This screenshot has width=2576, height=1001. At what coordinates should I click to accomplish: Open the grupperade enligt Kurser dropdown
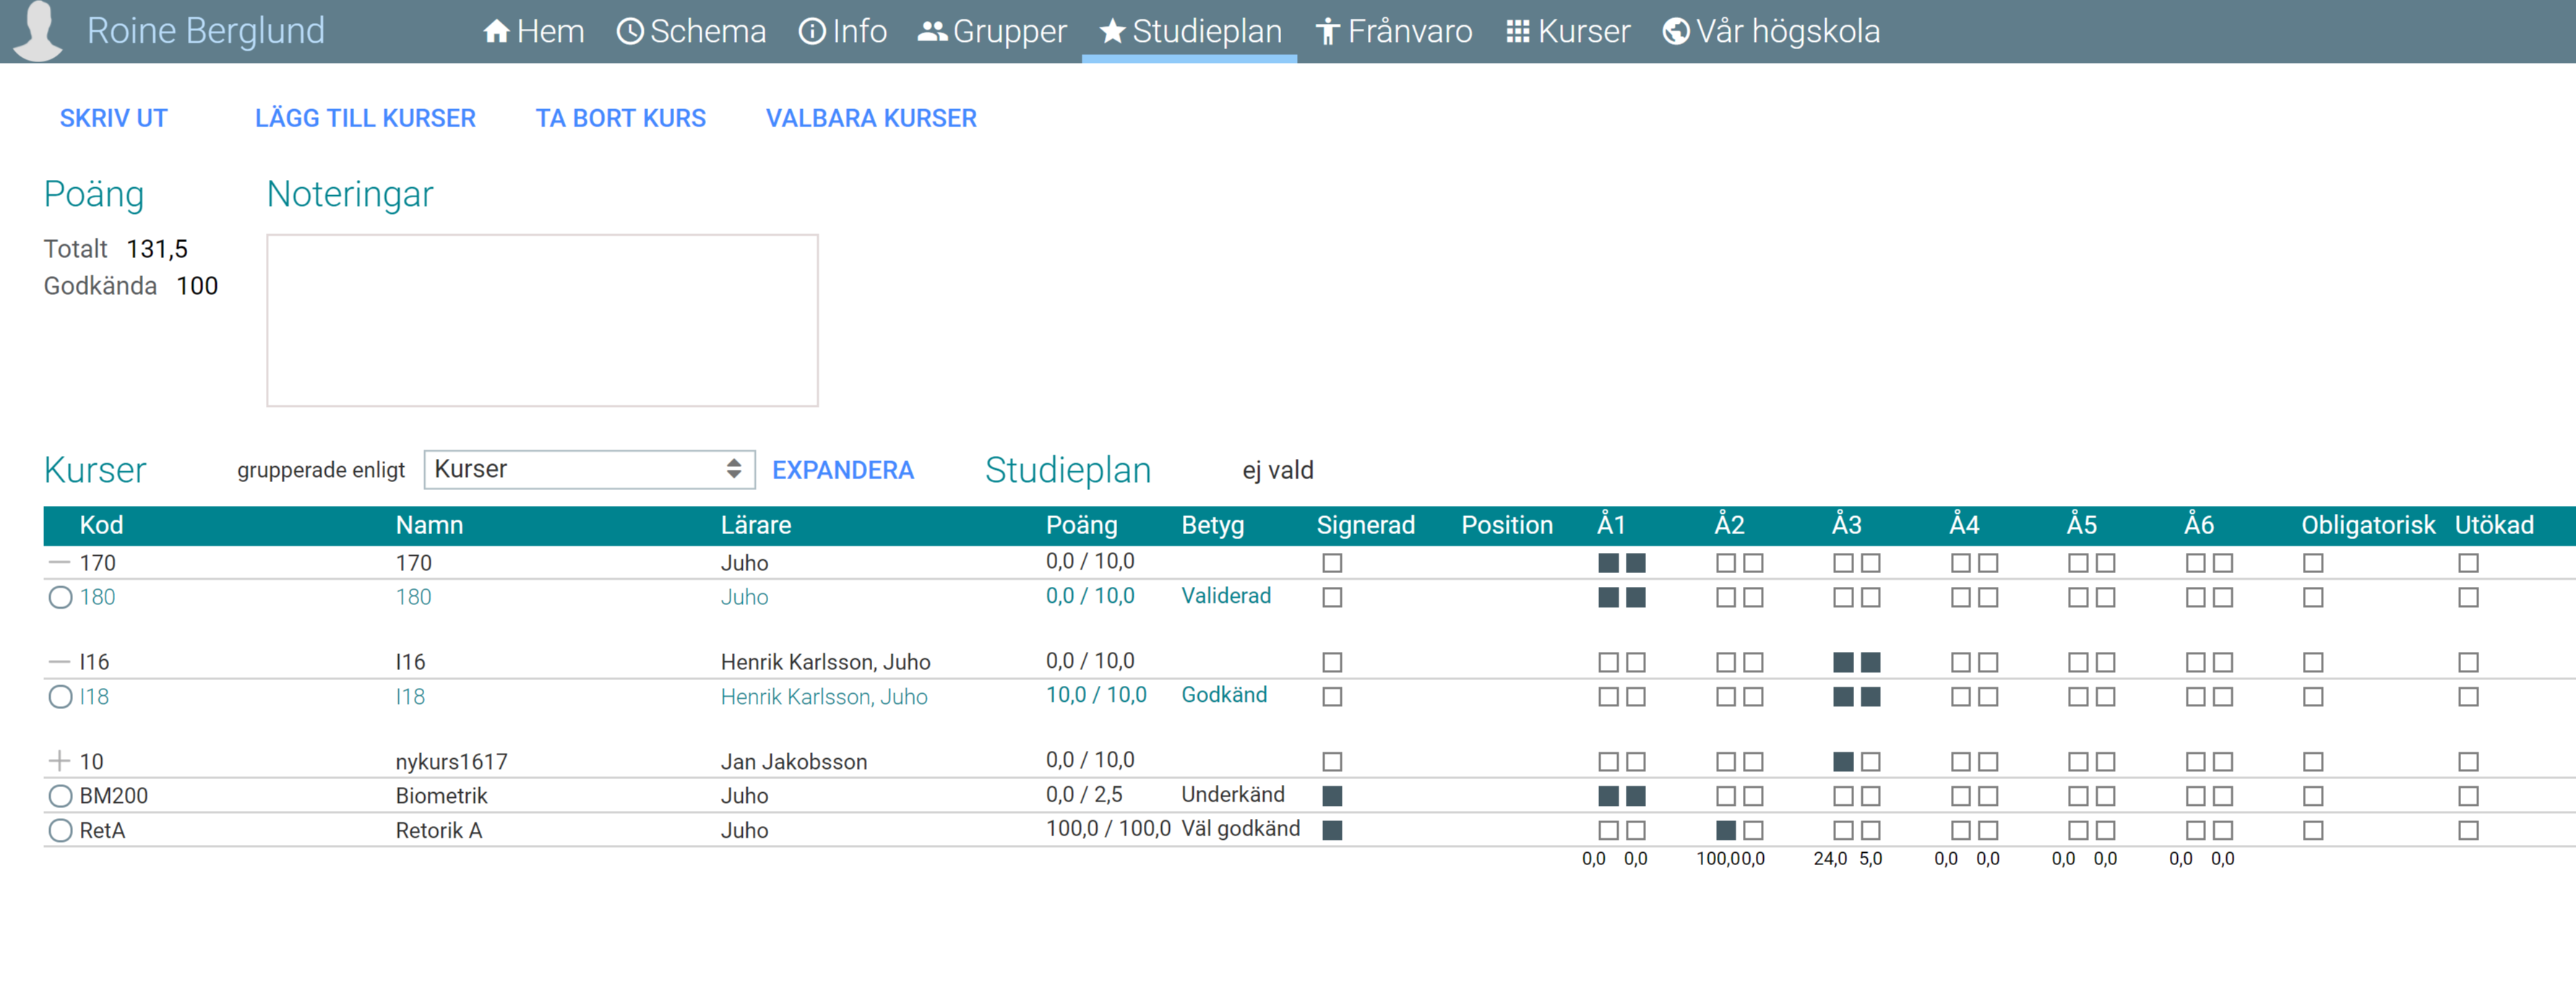[588, 469]
